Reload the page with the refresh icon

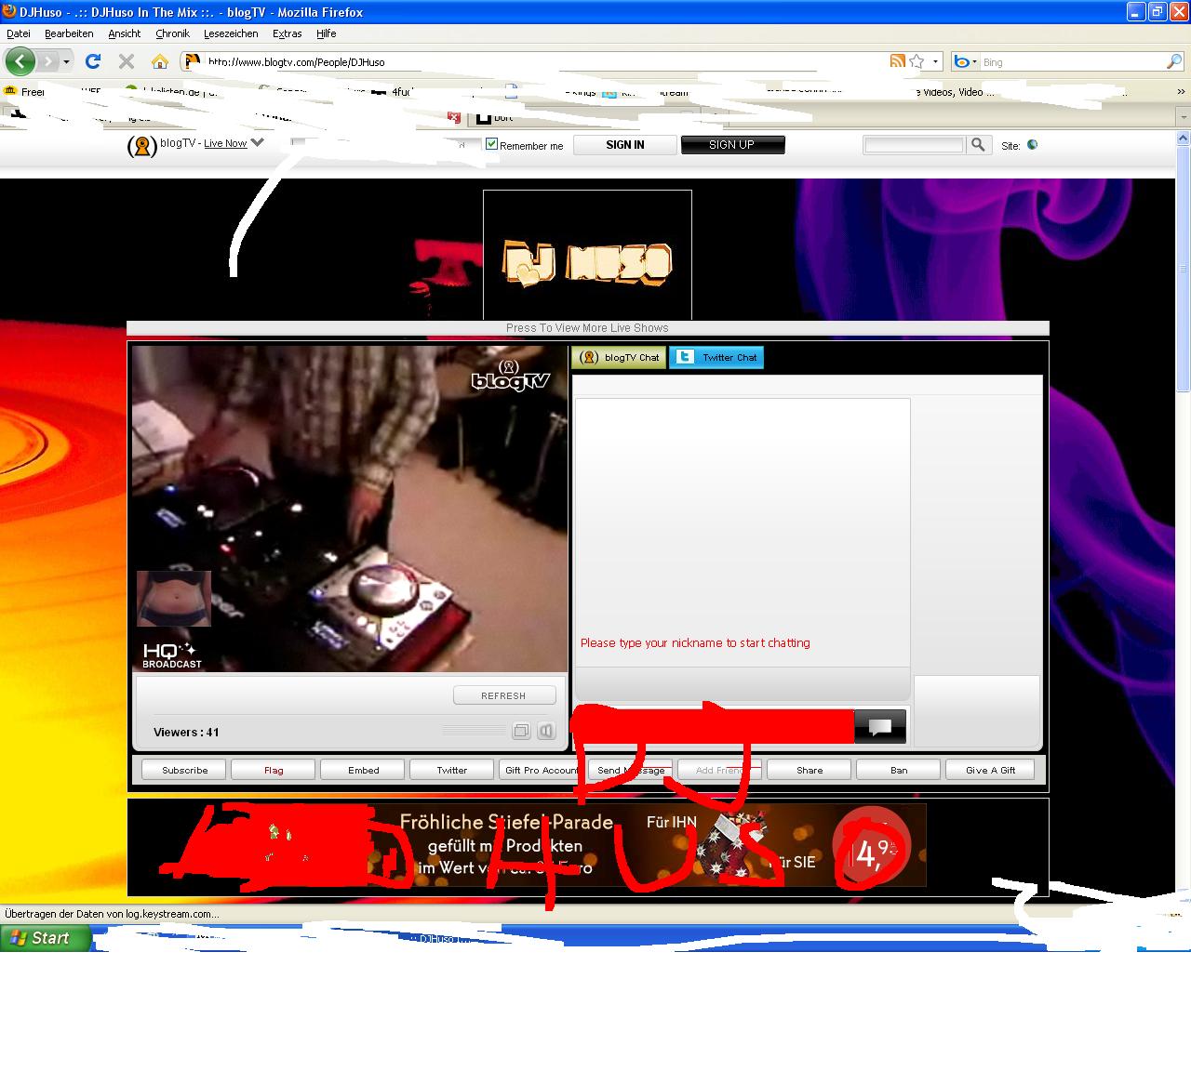(x=92, y=61)
